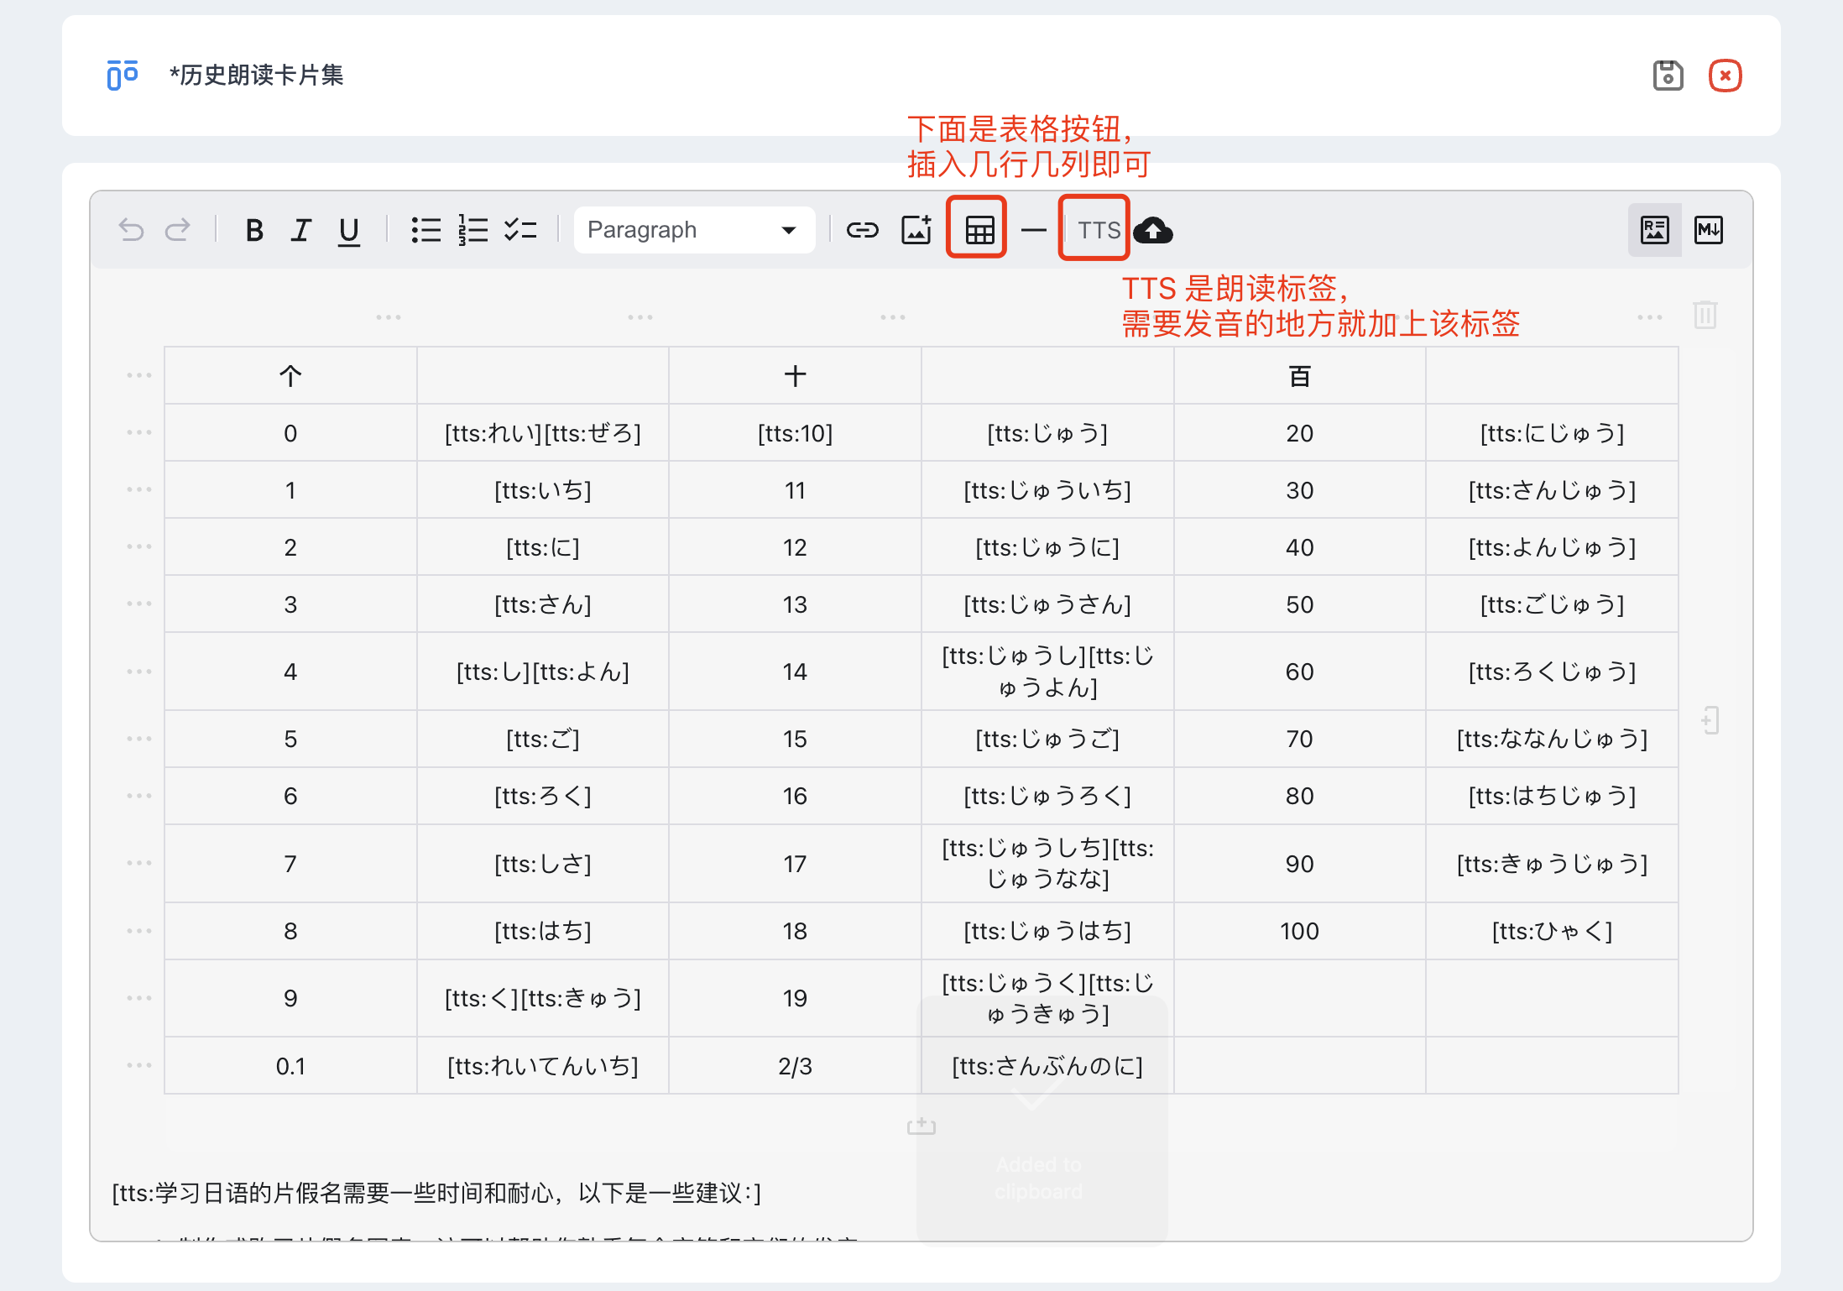Click the empty cell right of 19's reading
The width and height of the screenshot is (1843, 1291).
tap(1299, 998)
